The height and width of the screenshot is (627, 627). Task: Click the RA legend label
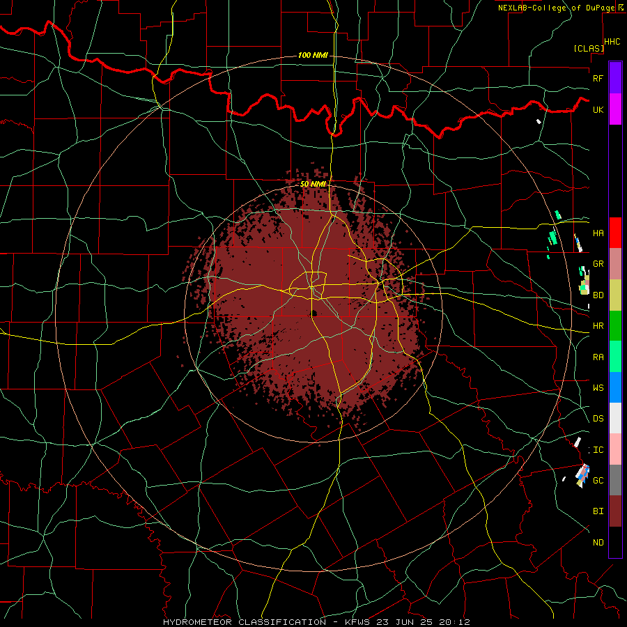pos(598,357)
